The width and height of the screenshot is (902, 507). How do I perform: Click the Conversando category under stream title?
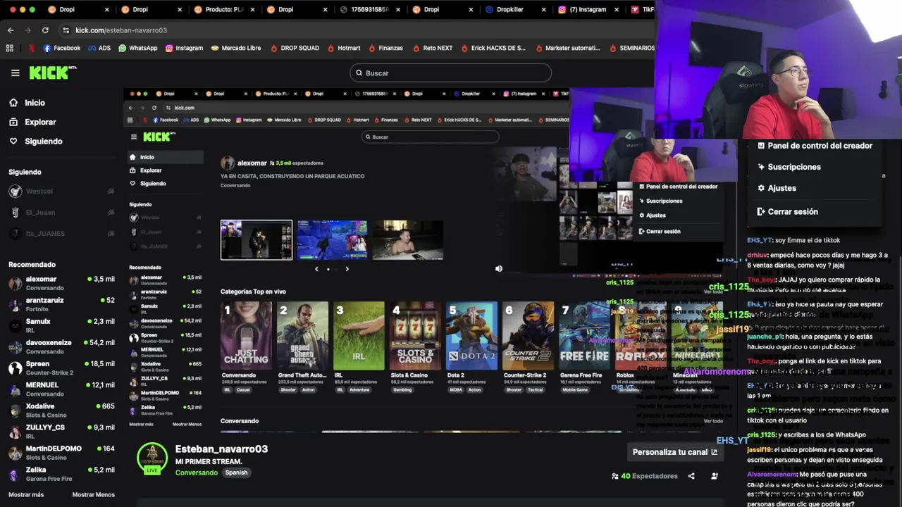coord(197,472)
